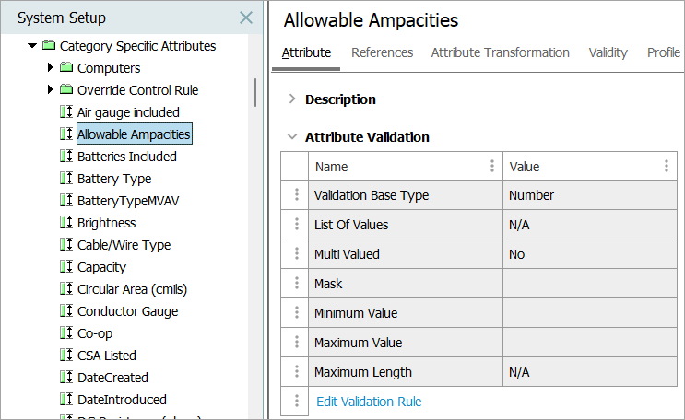This screenshot has width=685, height=420.
Task: Click the attribute icon beside Air gauge included
Action: pos(65,112)
